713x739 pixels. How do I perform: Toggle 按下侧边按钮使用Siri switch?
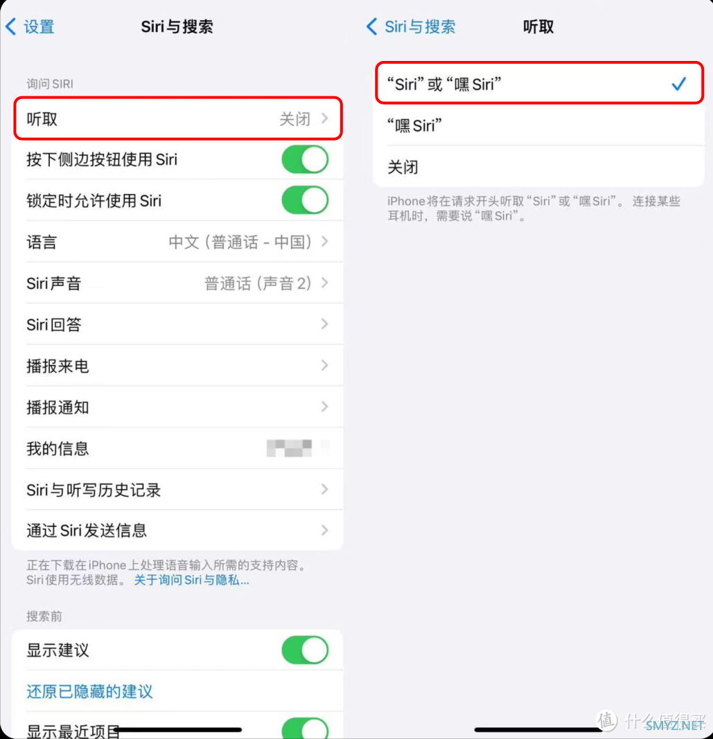click(305, 159)
